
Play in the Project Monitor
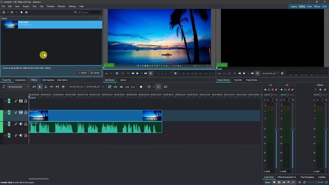pos(244,73)
